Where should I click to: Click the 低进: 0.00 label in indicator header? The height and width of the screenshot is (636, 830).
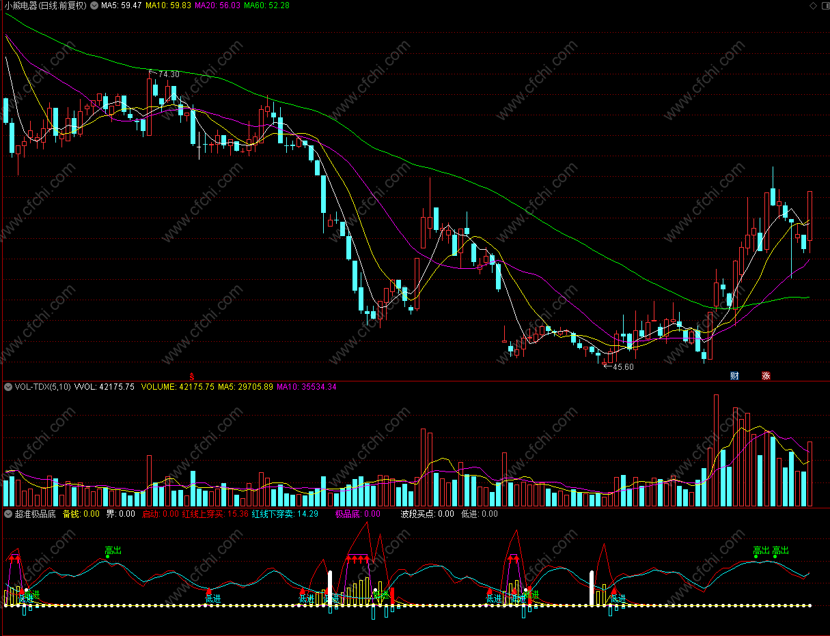[x=480, y=514]
